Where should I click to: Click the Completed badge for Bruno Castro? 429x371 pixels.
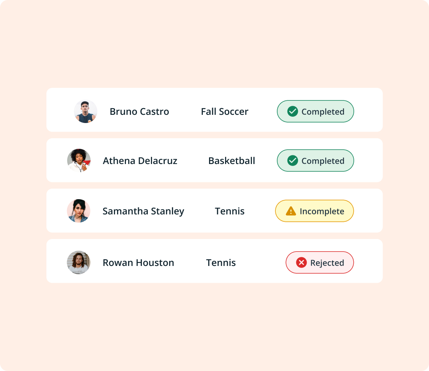[x=315, y=112]
